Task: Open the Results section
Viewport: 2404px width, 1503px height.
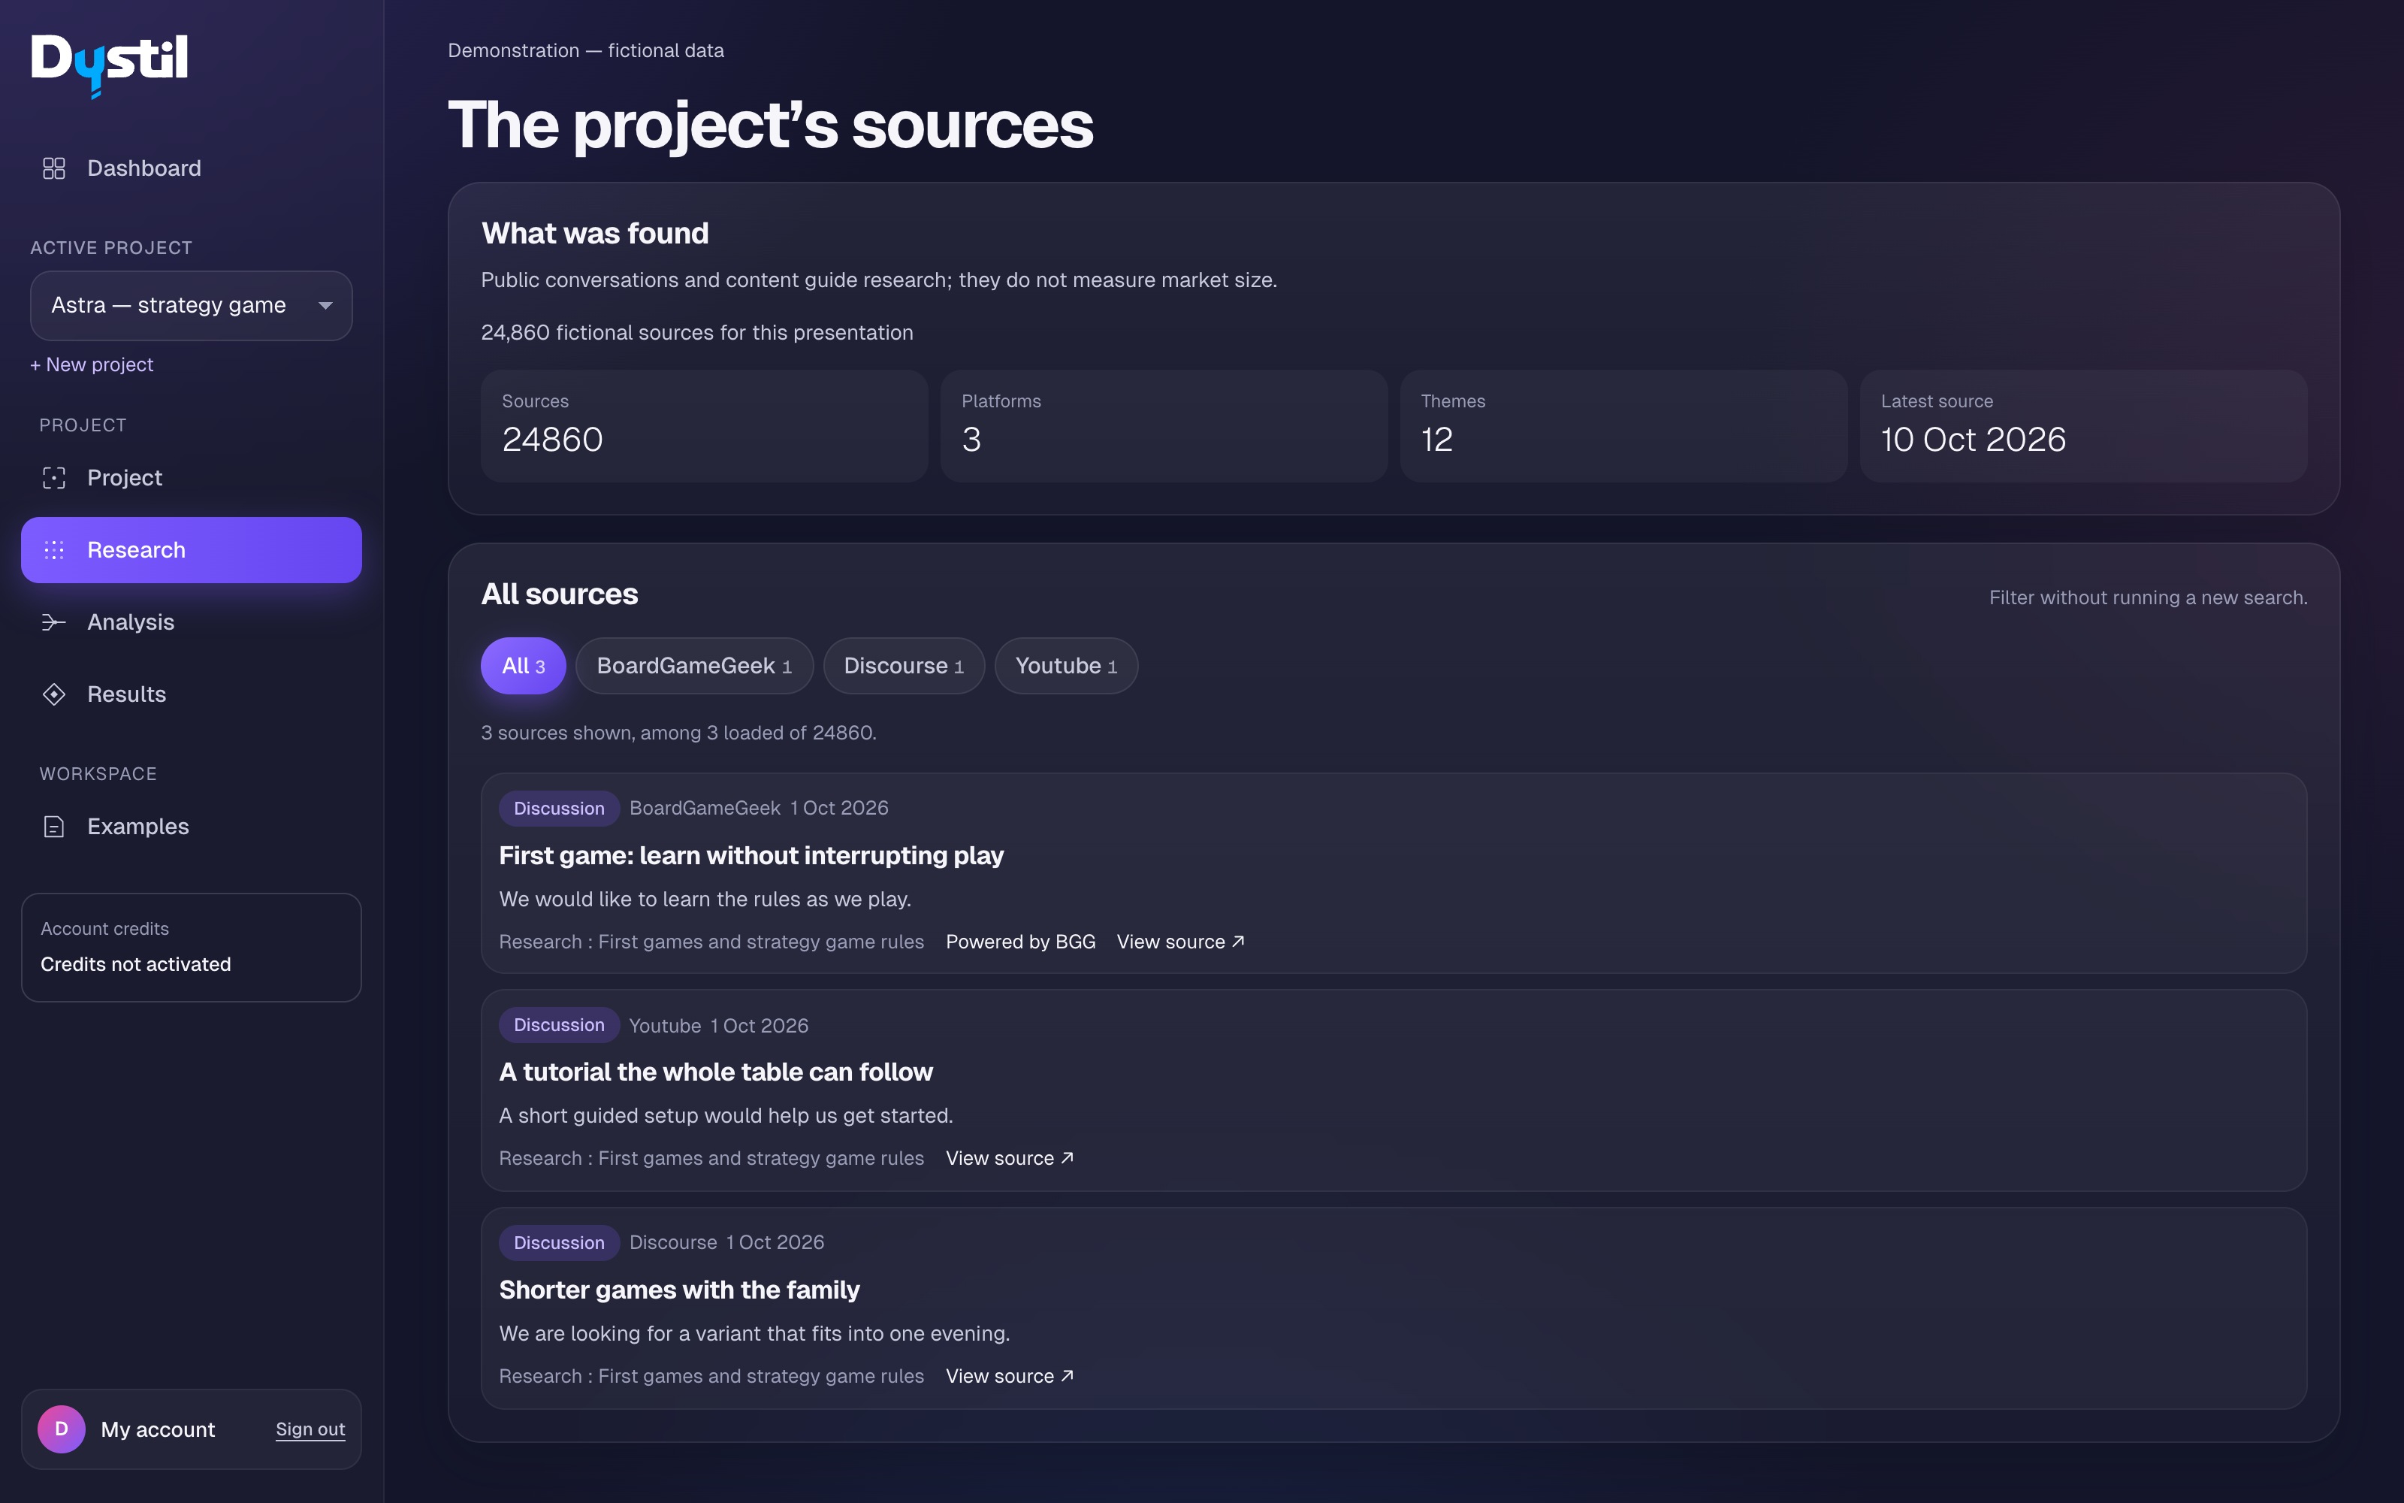Action: [191, 694]
